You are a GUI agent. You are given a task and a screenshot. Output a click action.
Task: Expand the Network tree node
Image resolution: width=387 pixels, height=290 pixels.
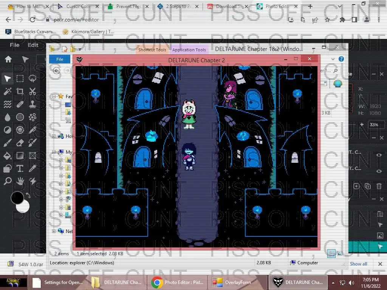pyautogui.click(x=54, y=231)
